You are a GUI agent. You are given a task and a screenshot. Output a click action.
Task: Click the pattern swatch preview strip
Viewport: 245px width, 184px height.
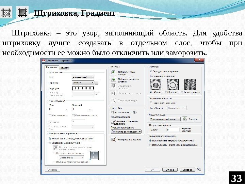[x=83, y=88]
